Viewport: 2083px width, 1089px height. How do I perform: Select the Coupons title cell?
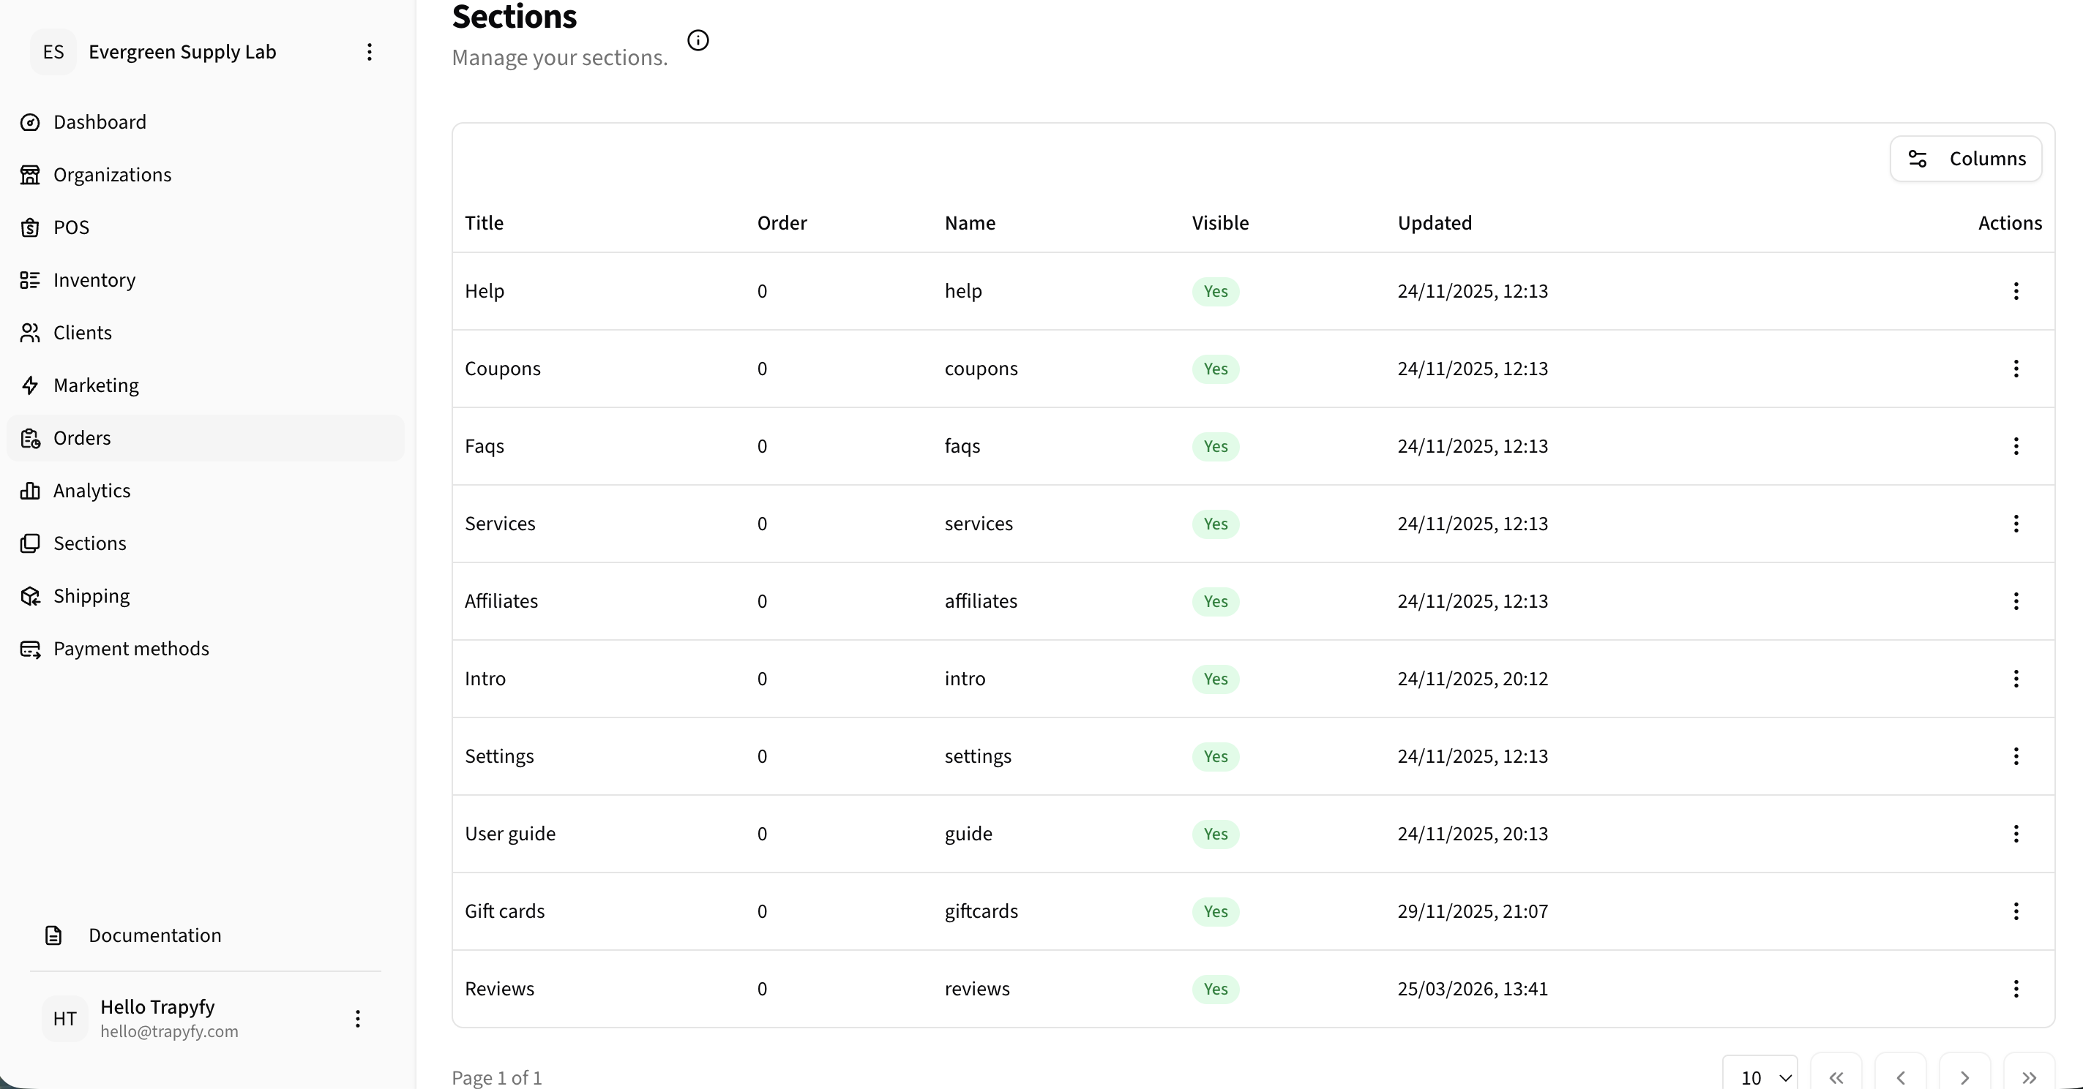(503, 369)
